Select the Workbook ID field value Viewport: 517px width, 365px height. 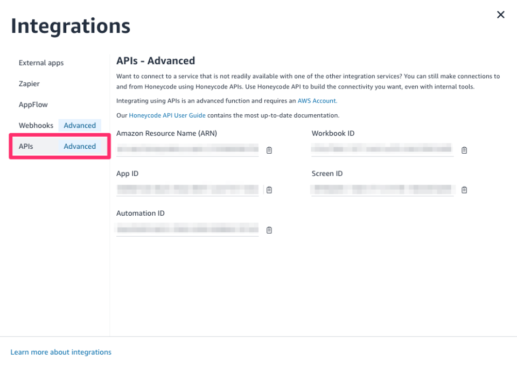[382, 149]
